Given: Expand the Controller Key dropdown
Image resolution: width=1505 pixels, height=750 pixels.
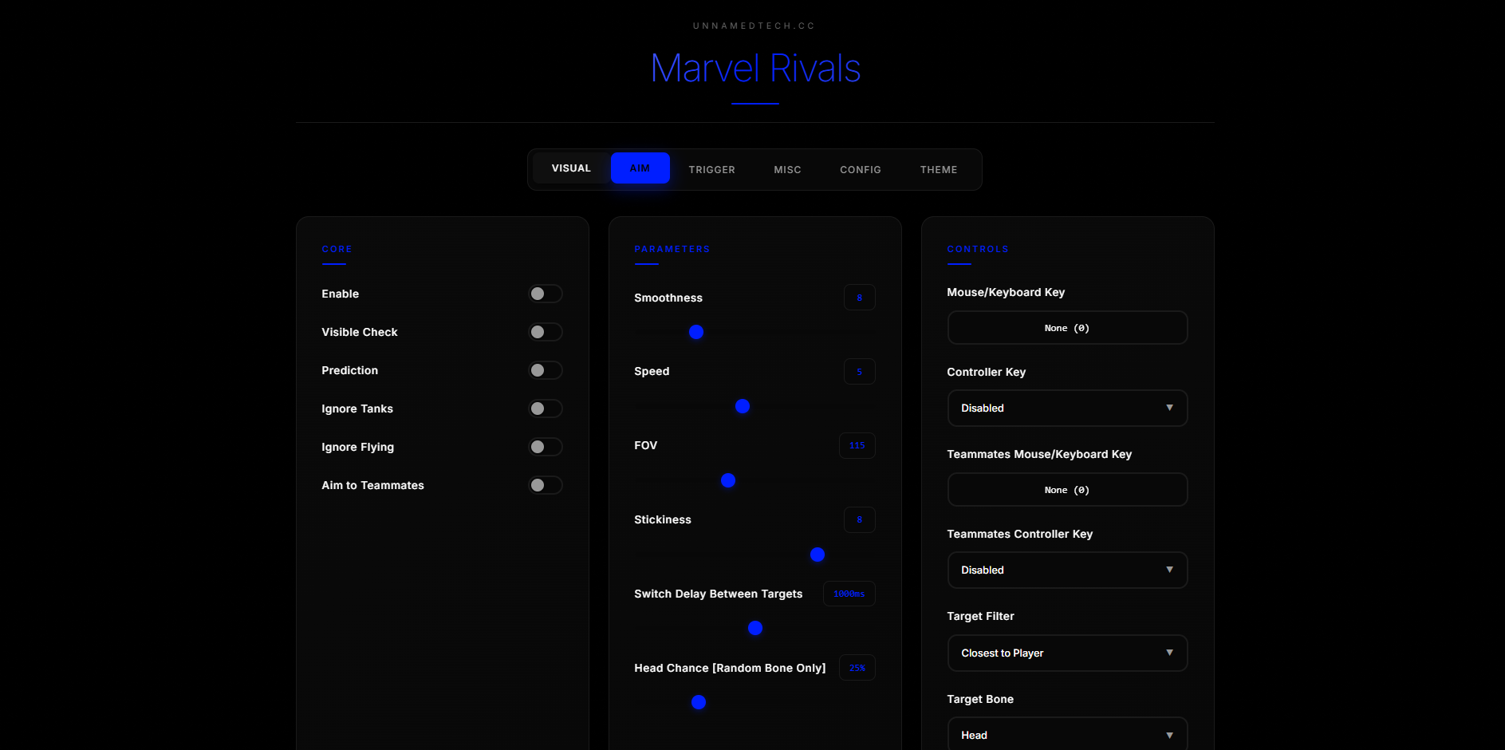Looking at the screenshot, I should (x=1066, y=409).
